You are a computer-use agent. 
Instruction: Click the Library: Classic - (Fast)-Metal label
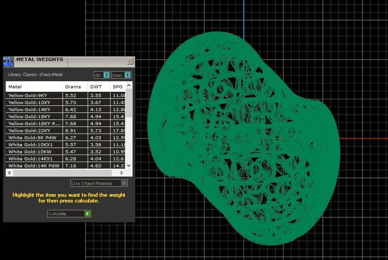coord(35,75)
